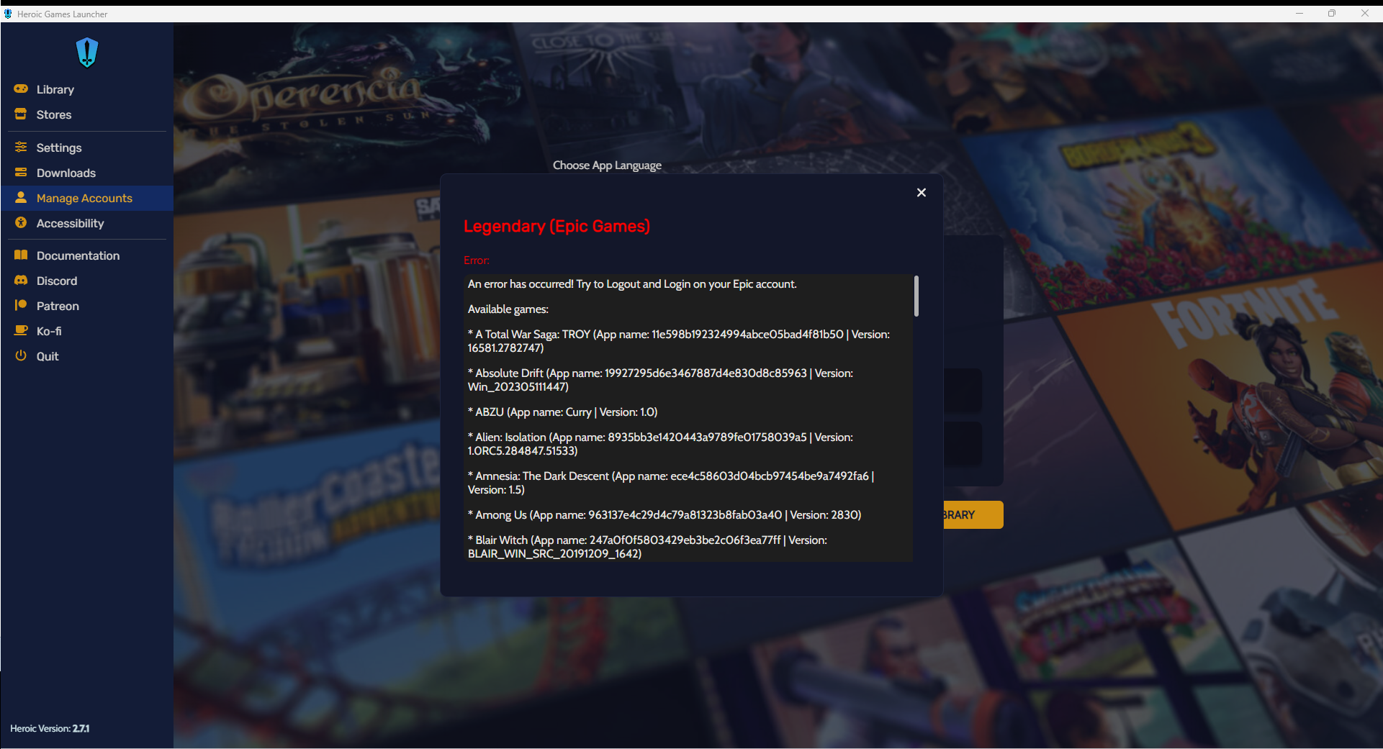Select the Manage Accounts user icon
Viewport: 1383px width, 749px height.
[20, 198]
